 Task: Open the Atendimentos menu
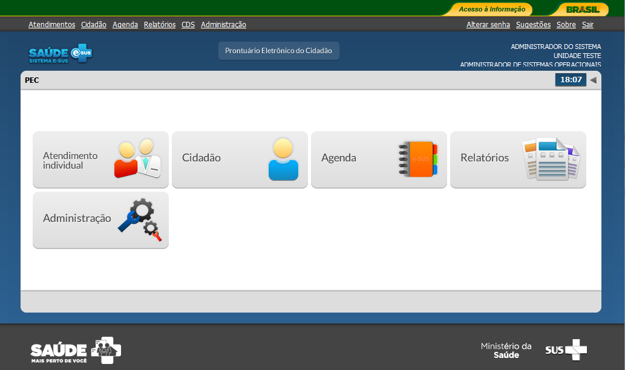coord(51,25)
